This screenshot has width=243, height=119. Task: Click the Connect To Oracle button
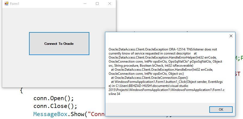pos(59,43)
